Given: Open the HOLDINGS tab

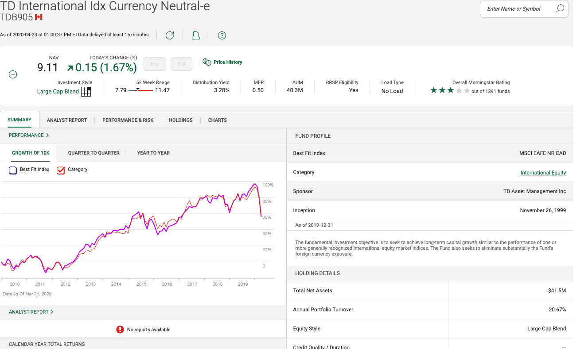Looking at the screenshot, I should 181,120.
